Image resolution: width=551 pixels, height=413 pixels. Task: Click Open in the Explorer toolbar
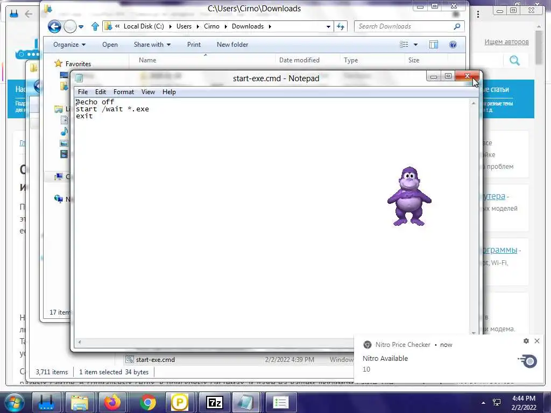110,45
